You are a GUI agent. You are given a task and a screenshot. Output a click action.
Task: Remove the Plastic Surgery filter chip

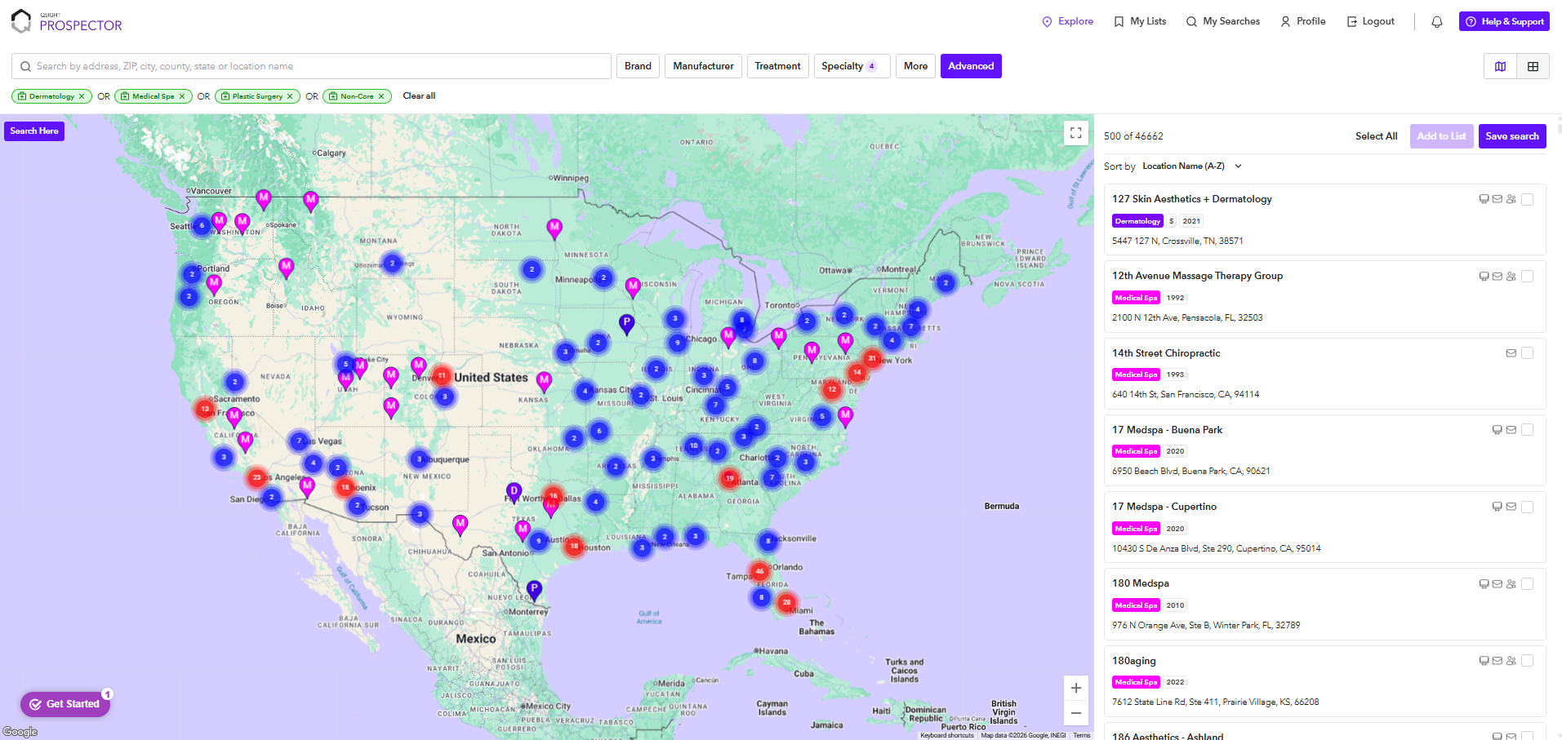pos(291,96)
